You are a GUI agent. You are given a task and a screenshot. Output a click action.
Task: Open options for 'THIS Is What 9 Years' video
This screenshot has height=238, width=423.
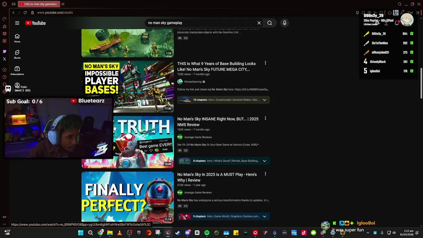pyautogui.click(x=265, y=63)
